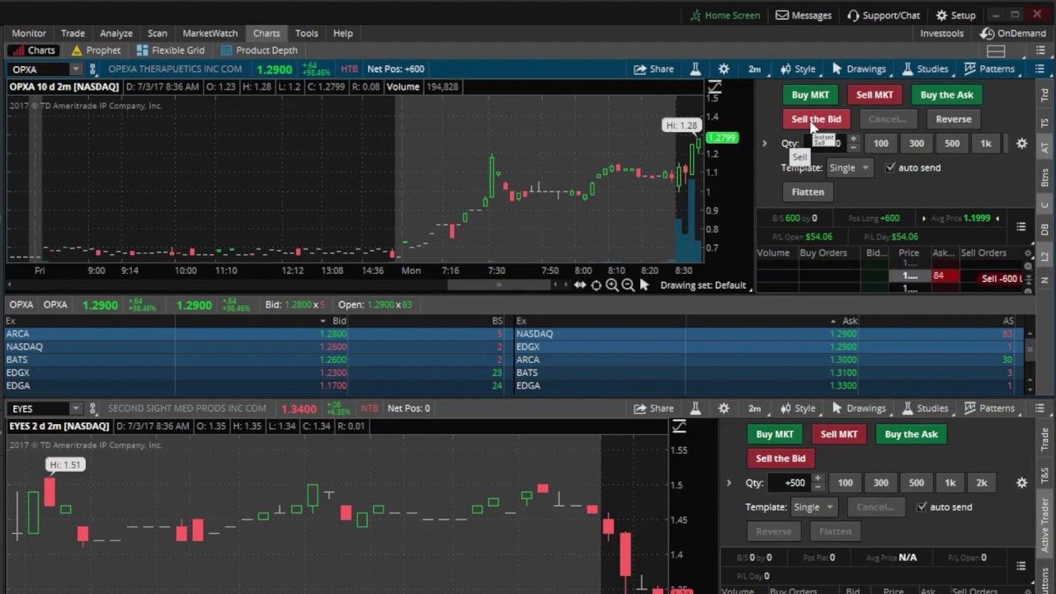Open Setup gear in top bar

pyautogui.click(x=955, y=15)
